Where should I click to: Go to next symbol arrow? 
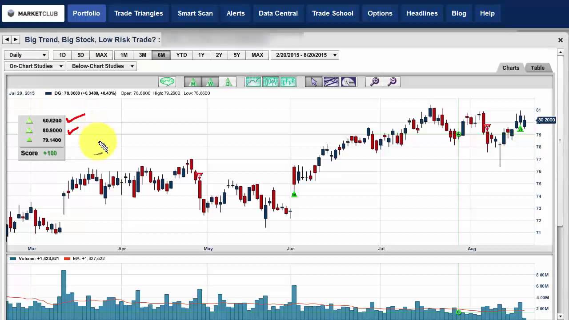(x=16, y=40)
